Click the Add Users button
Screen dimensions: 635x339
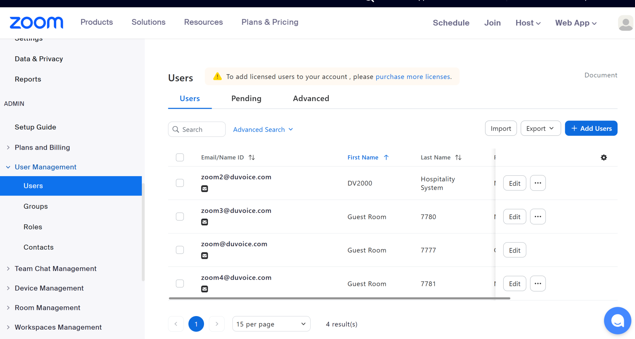pos(591,129)
